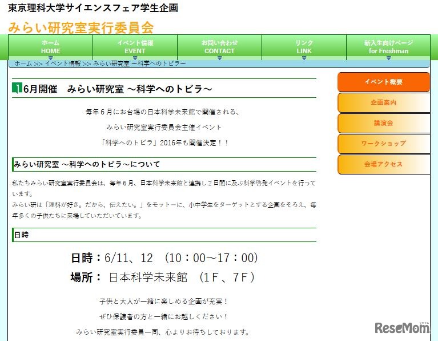Click the dropdown arrow under EVENT

click(135, 58)
